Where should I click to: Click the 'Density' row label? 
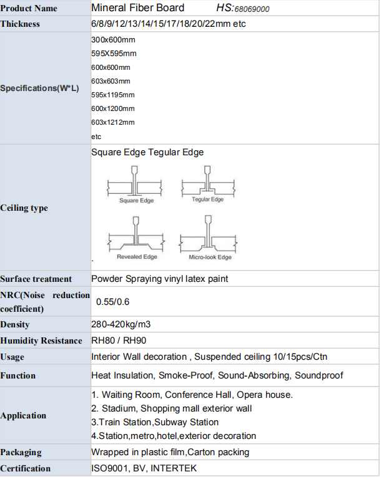point(15,325)
